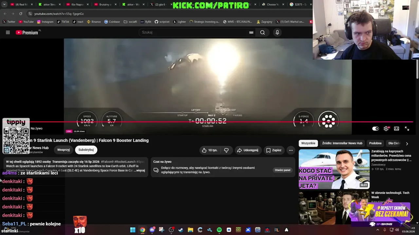Screen dimensions: 419x235
Task: Click the page vertical scrollbar
Action: (x=417, y=69)
